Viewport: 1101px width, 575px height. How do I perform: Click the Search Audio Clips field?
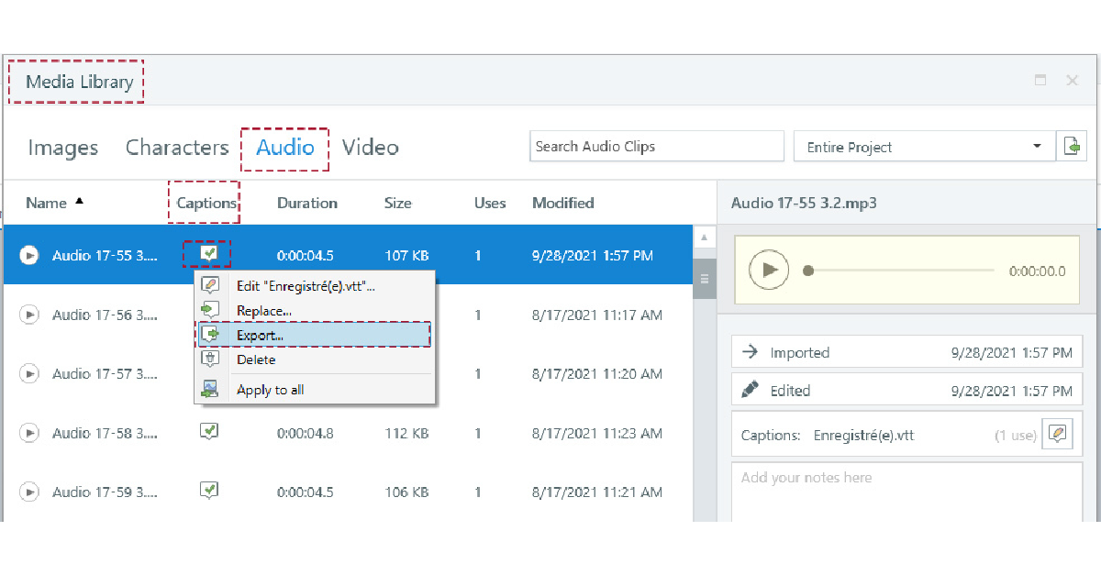(x=657, y=147)
